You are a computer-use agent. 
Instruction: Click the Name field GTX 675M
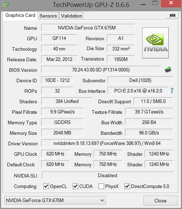point(88,28)
